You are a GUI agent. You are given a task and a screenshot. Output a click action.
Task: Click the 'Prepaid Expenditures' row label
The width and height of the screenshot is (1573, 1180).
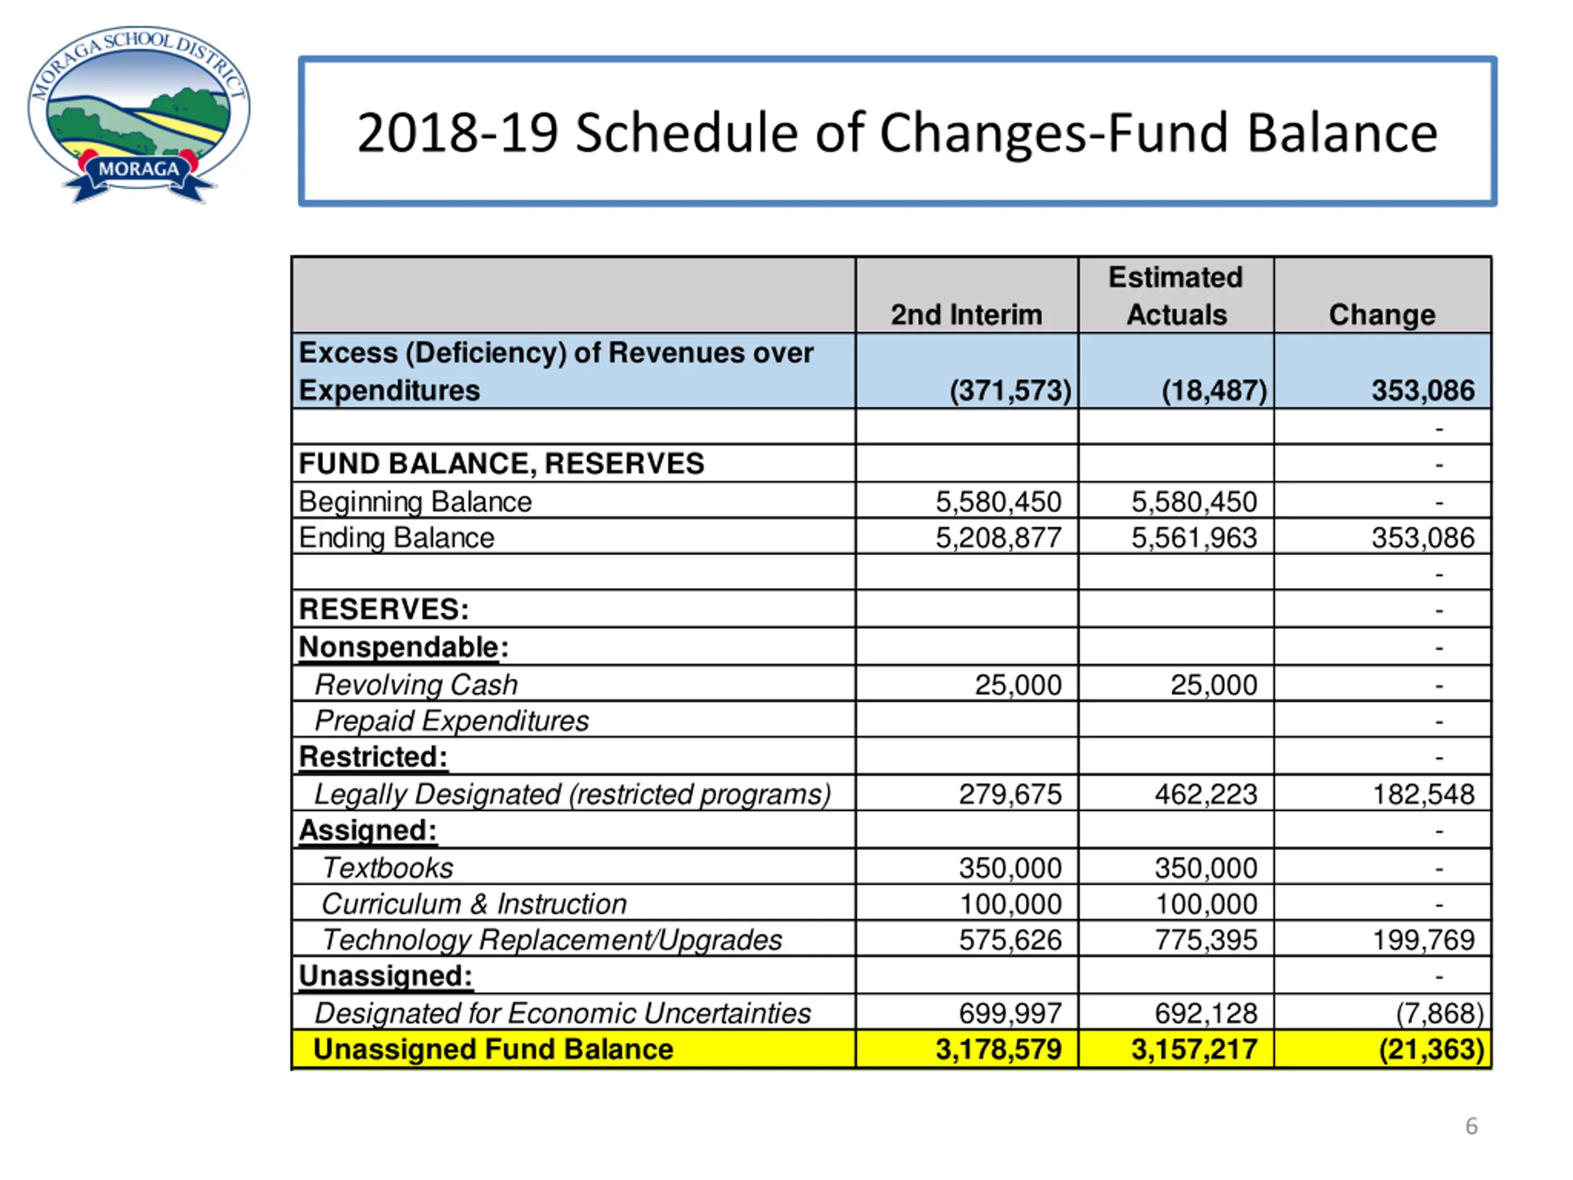point(452,720)
